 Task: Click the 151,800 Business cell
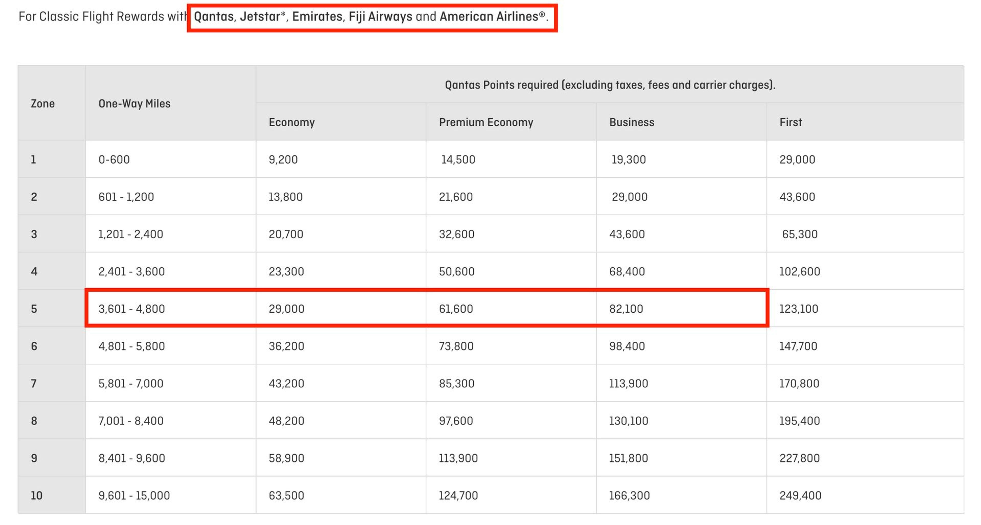pos(681,458)
